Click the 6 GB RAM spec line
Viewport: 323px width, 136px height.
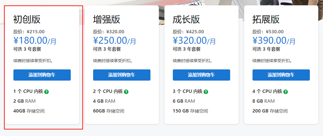184,101
